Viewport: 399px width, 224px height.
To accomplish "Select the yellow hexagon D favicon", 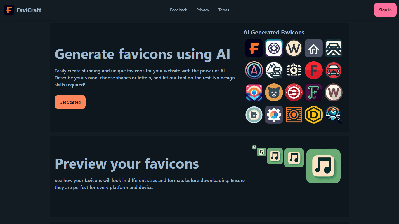I will (314, 115).
